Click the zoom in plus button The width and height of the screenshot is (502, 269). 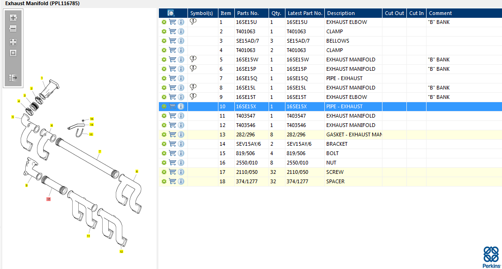pyautogui.click(x=13, y=18)
